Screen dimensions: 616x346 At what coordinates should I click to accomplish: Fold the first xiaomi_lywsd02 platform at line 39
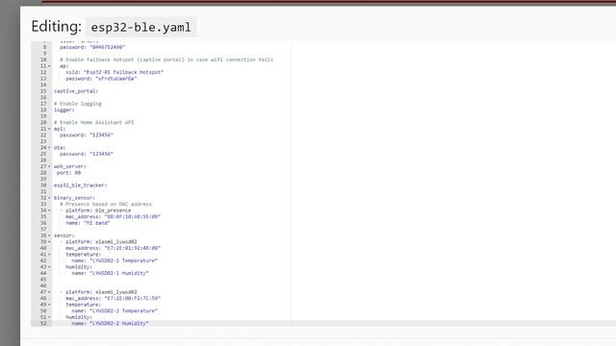[x=49, y=241]
